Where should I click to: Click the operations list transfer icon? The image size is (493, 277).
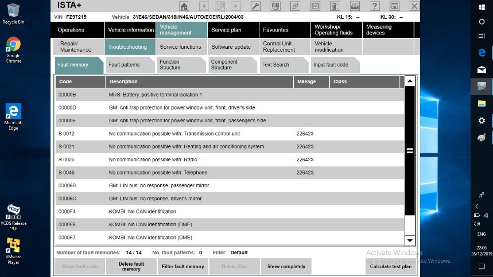[x=276, y=6]
